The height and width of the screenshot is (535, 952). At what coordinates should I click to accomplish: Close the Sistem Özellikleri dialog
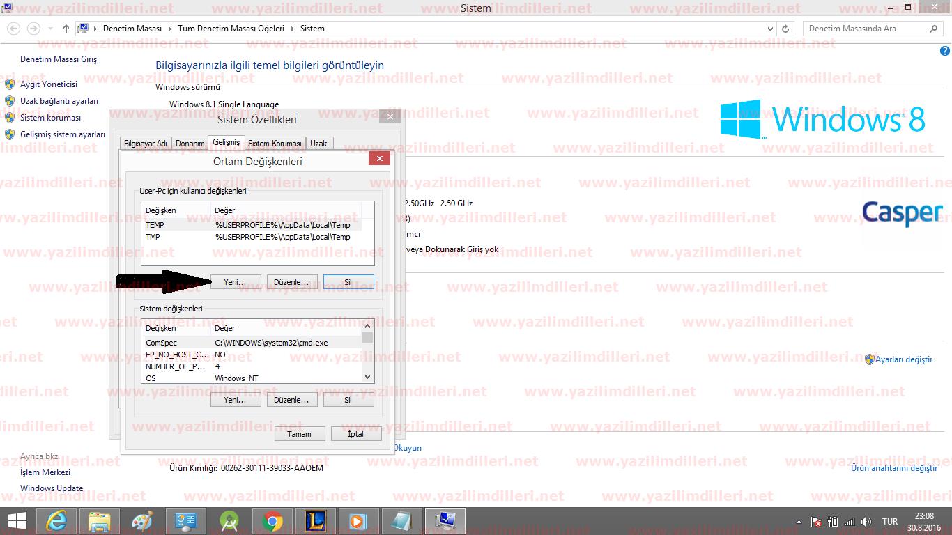coord(390,117)
